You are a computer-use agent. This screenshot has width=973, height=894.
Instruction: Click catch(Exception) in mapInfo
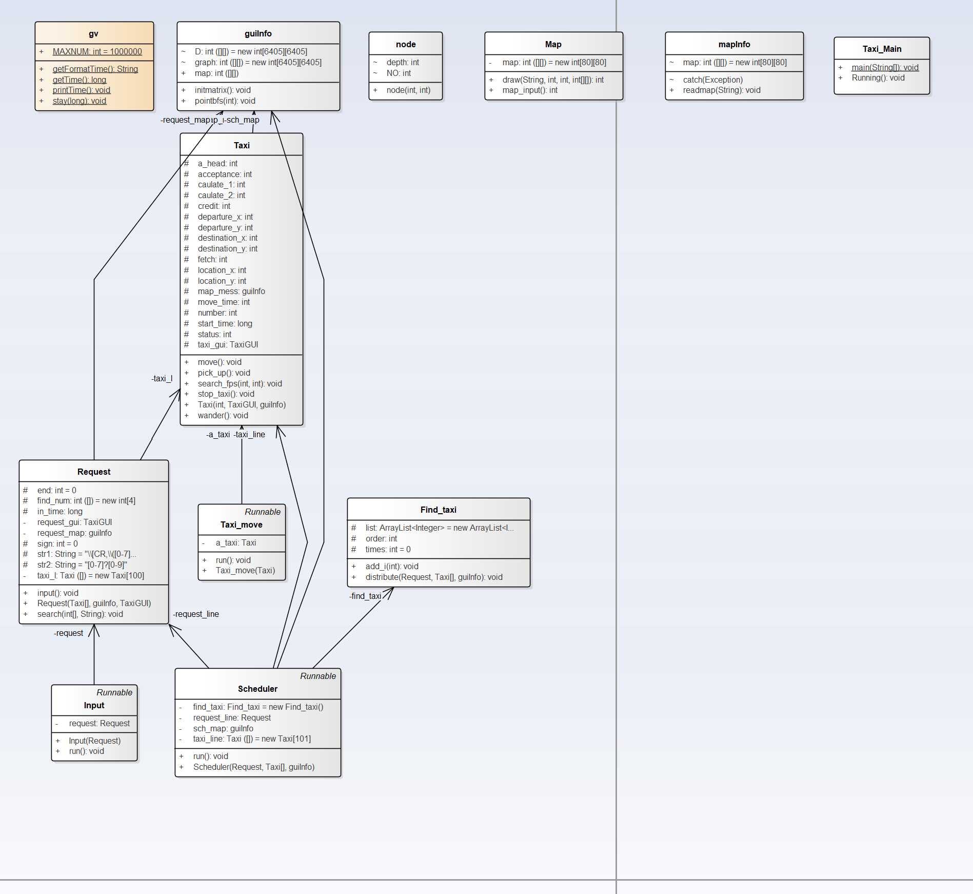click(x=713, y=80)
